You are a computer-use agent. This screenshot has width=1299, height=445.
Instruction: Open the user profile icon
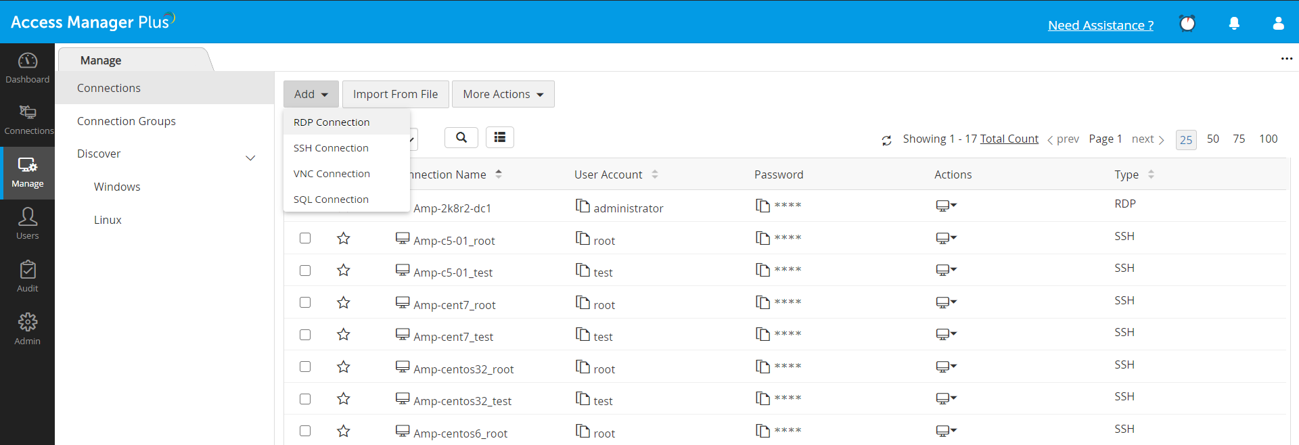1278,24
